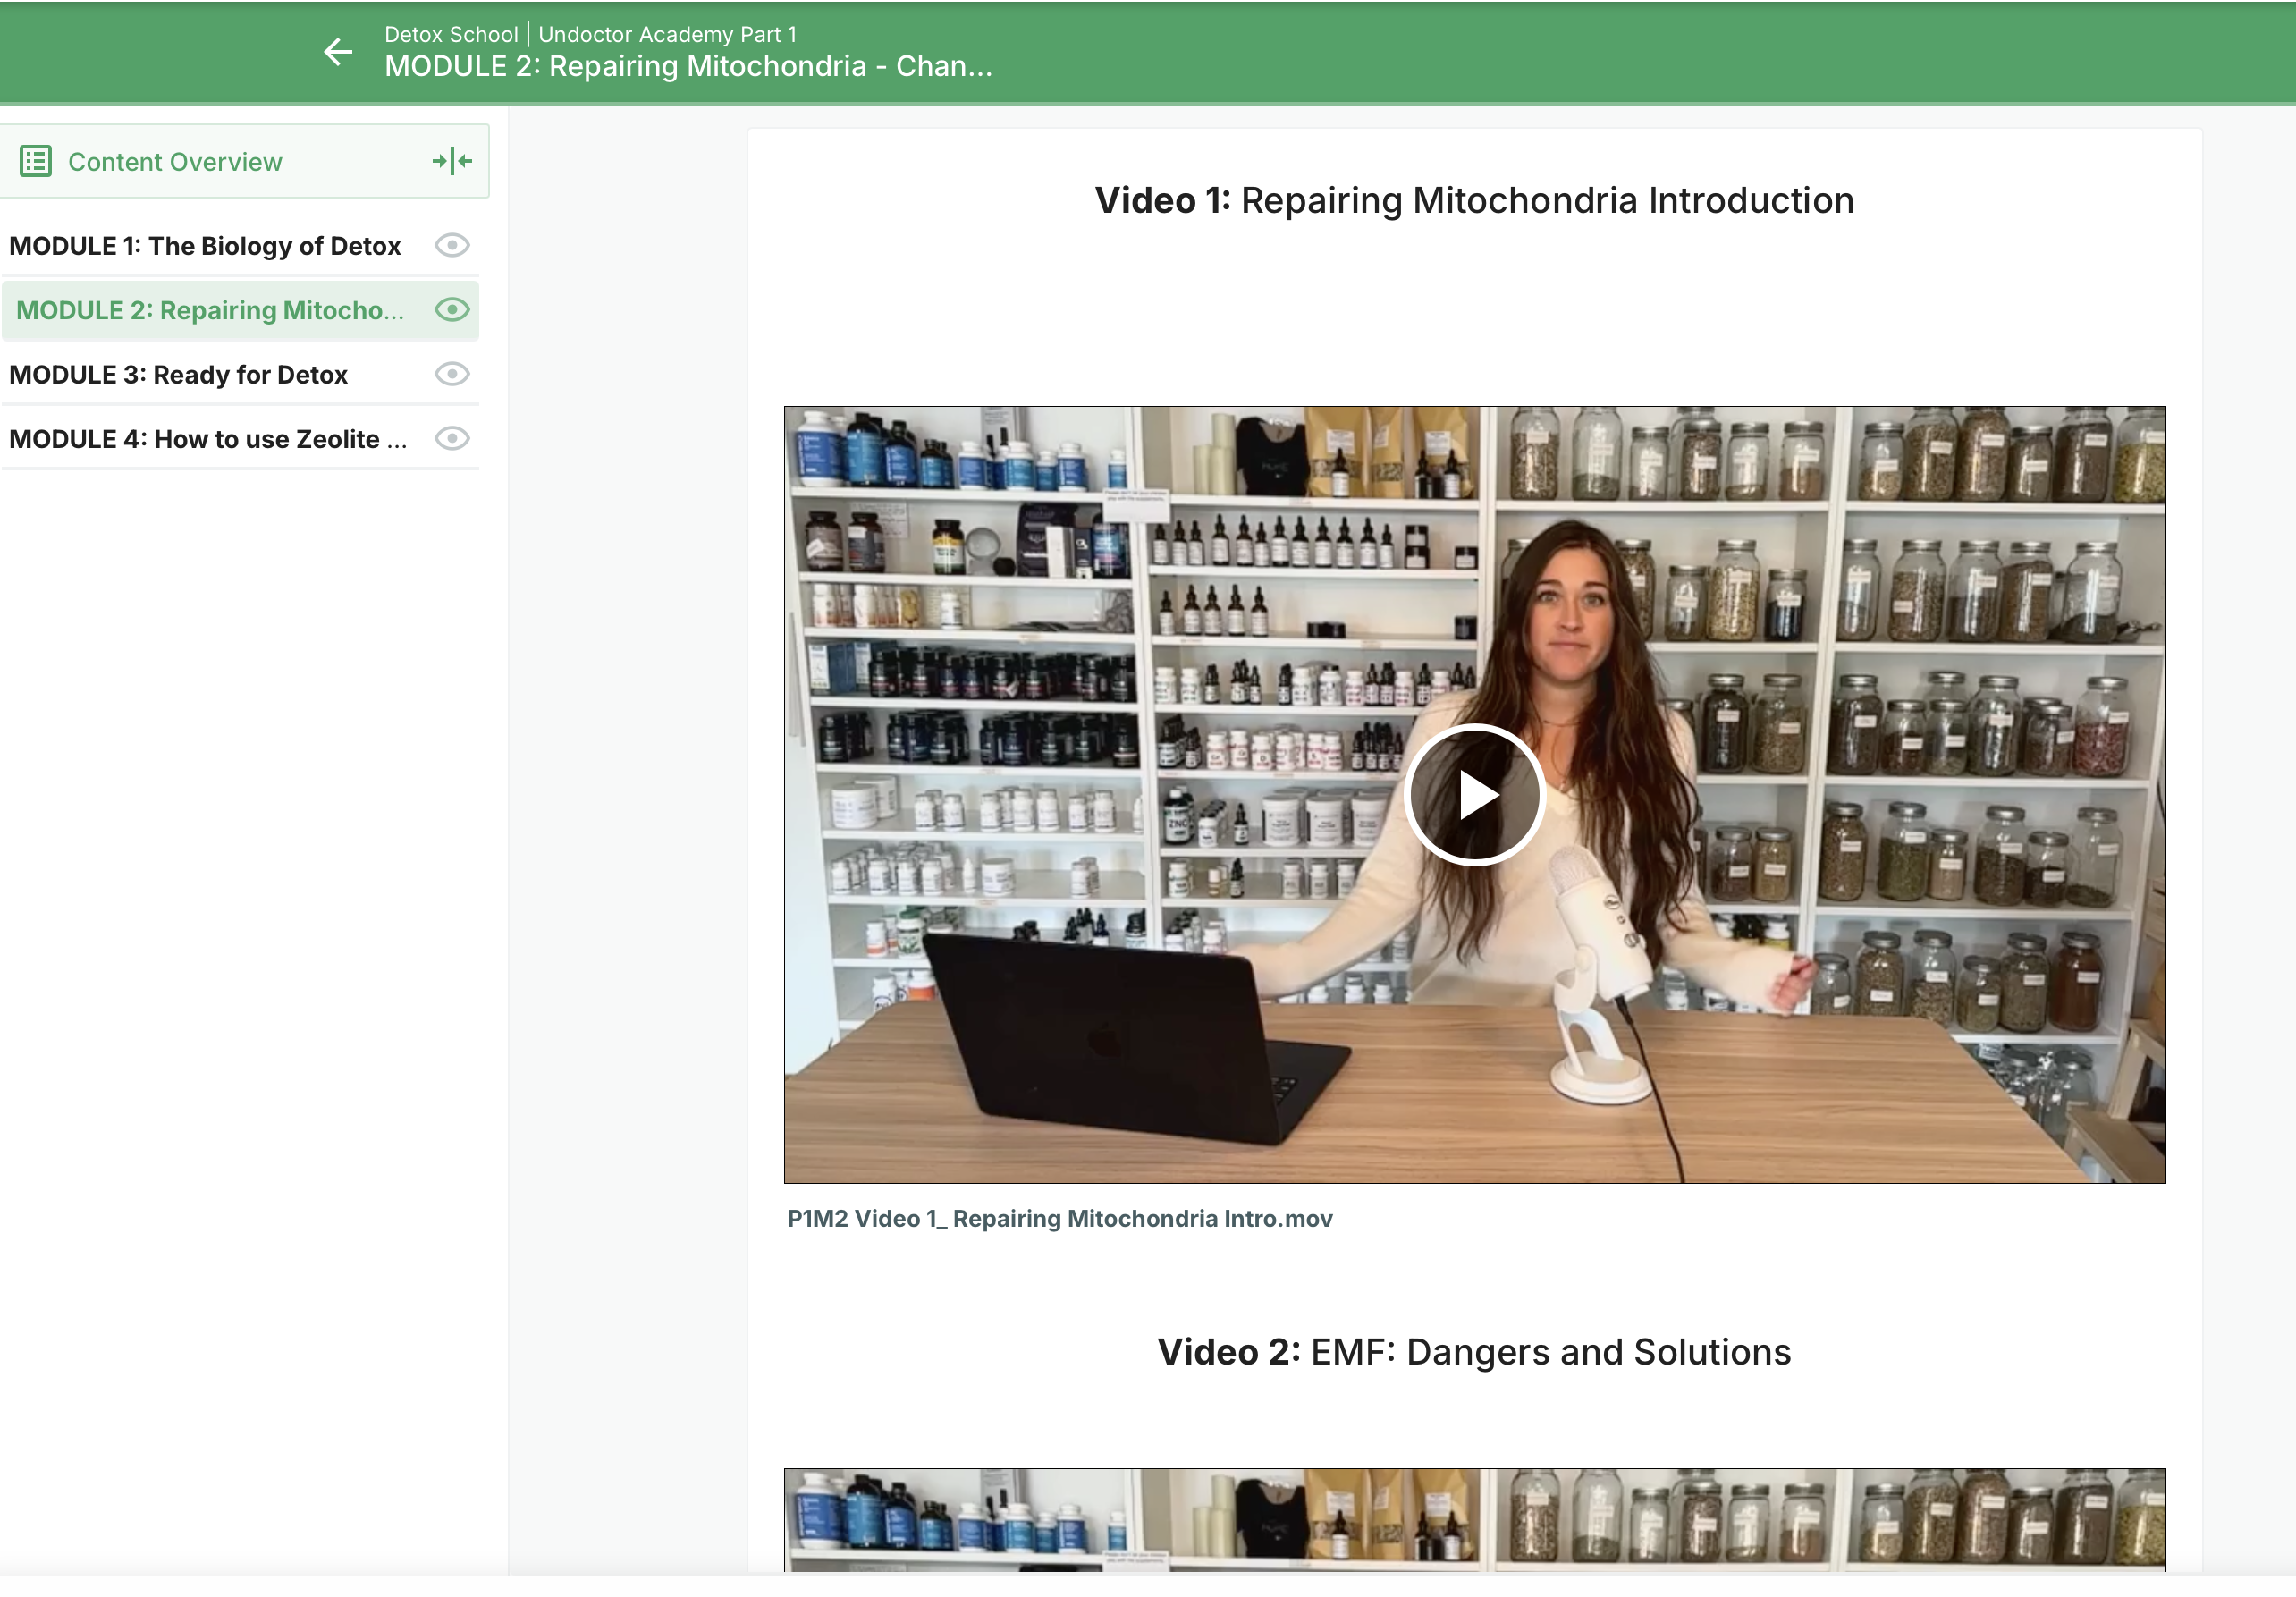Open MODULE 3: Ready for Detox
Screen dimensions: 2296x1597
tap(178, 375)
